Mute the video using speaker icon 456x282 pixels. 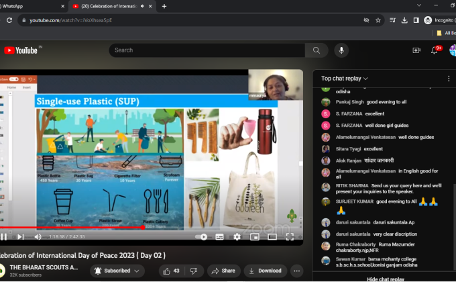click(38, 236)
